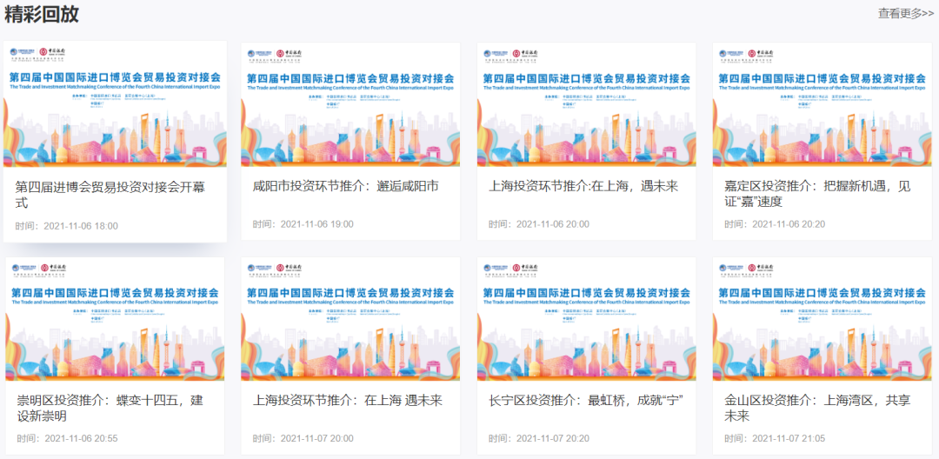Open thumbnail for 上海投资环节推介:在上海，遇未来 card
This screenshot has height=459, width=939.
[x=586, y=104]
